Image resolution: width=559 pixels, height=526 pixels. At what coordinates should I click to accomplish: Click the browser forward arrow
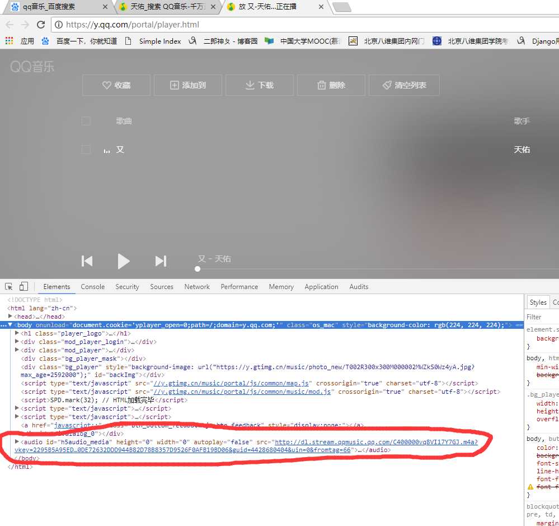pyautogui.click(x=25, y=25)
